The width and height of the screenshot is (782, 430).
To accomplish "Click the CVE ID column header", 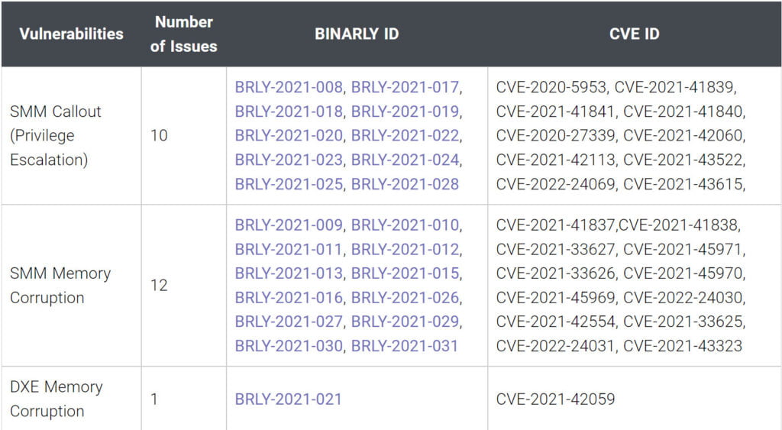I will coord(635,34).
